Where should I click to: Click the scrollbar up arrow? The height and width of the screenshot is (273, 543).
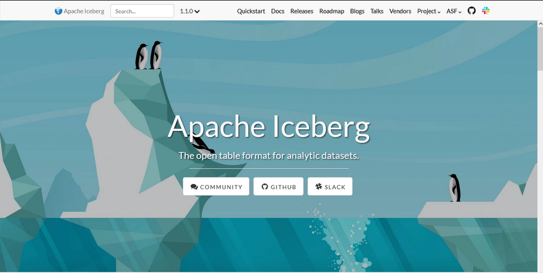[540, 24]
